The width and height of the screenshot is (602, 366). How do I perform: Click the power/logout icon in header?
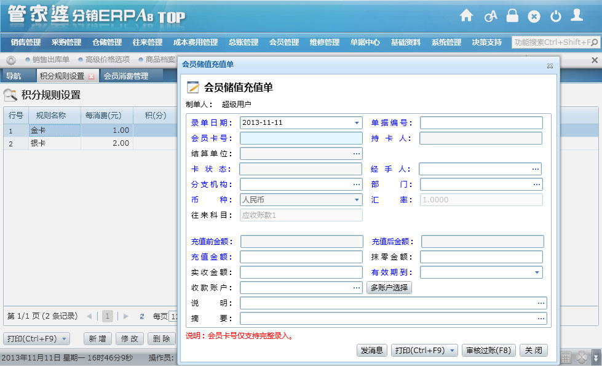click(x=556, y=17)
